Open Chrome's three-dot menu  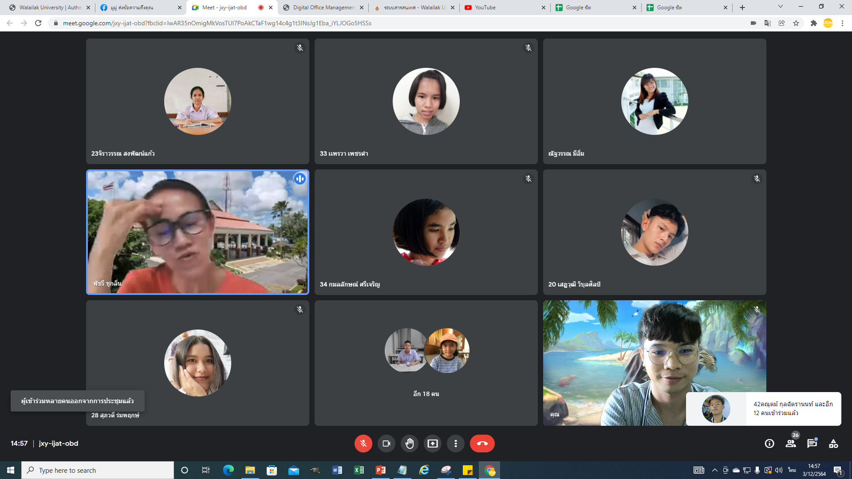coord(842,23)
